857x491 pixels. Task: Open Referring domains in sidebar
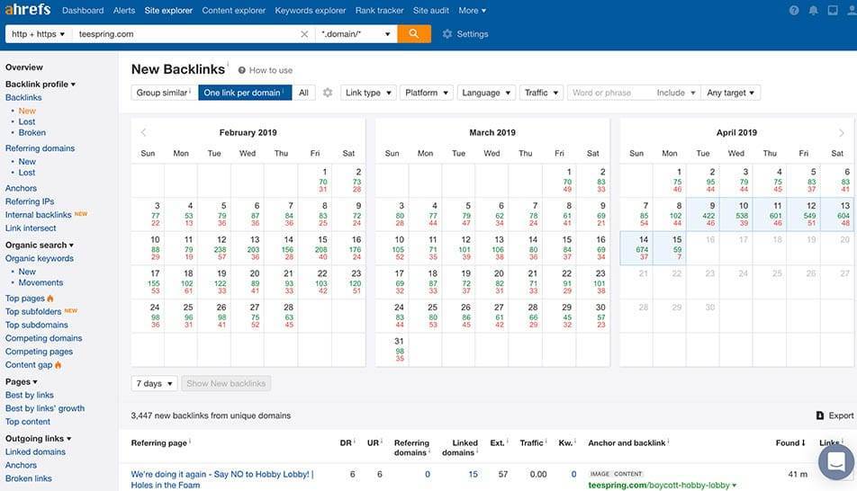[40, 148]
